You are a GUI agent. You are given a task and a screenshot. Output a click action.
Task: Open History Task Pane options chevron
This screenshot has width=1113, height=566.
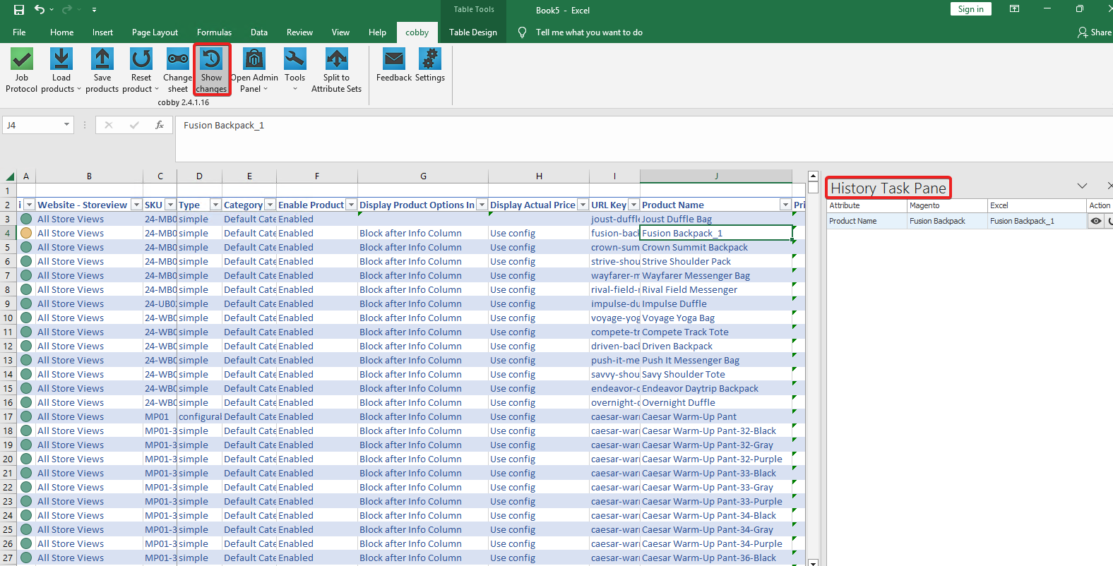point(1082,186)
